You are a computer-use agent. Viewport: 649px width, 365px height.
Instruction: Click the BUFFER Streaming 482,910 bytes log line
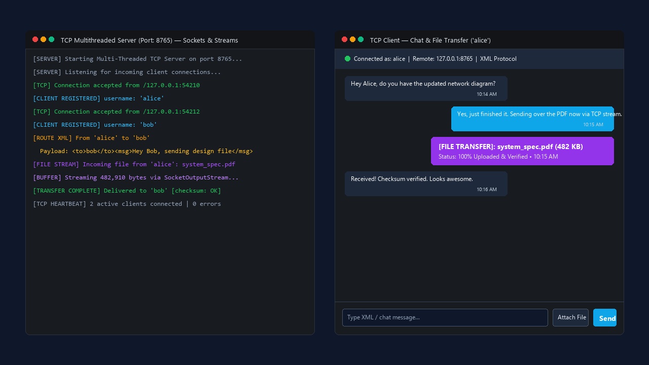point(136,177)
